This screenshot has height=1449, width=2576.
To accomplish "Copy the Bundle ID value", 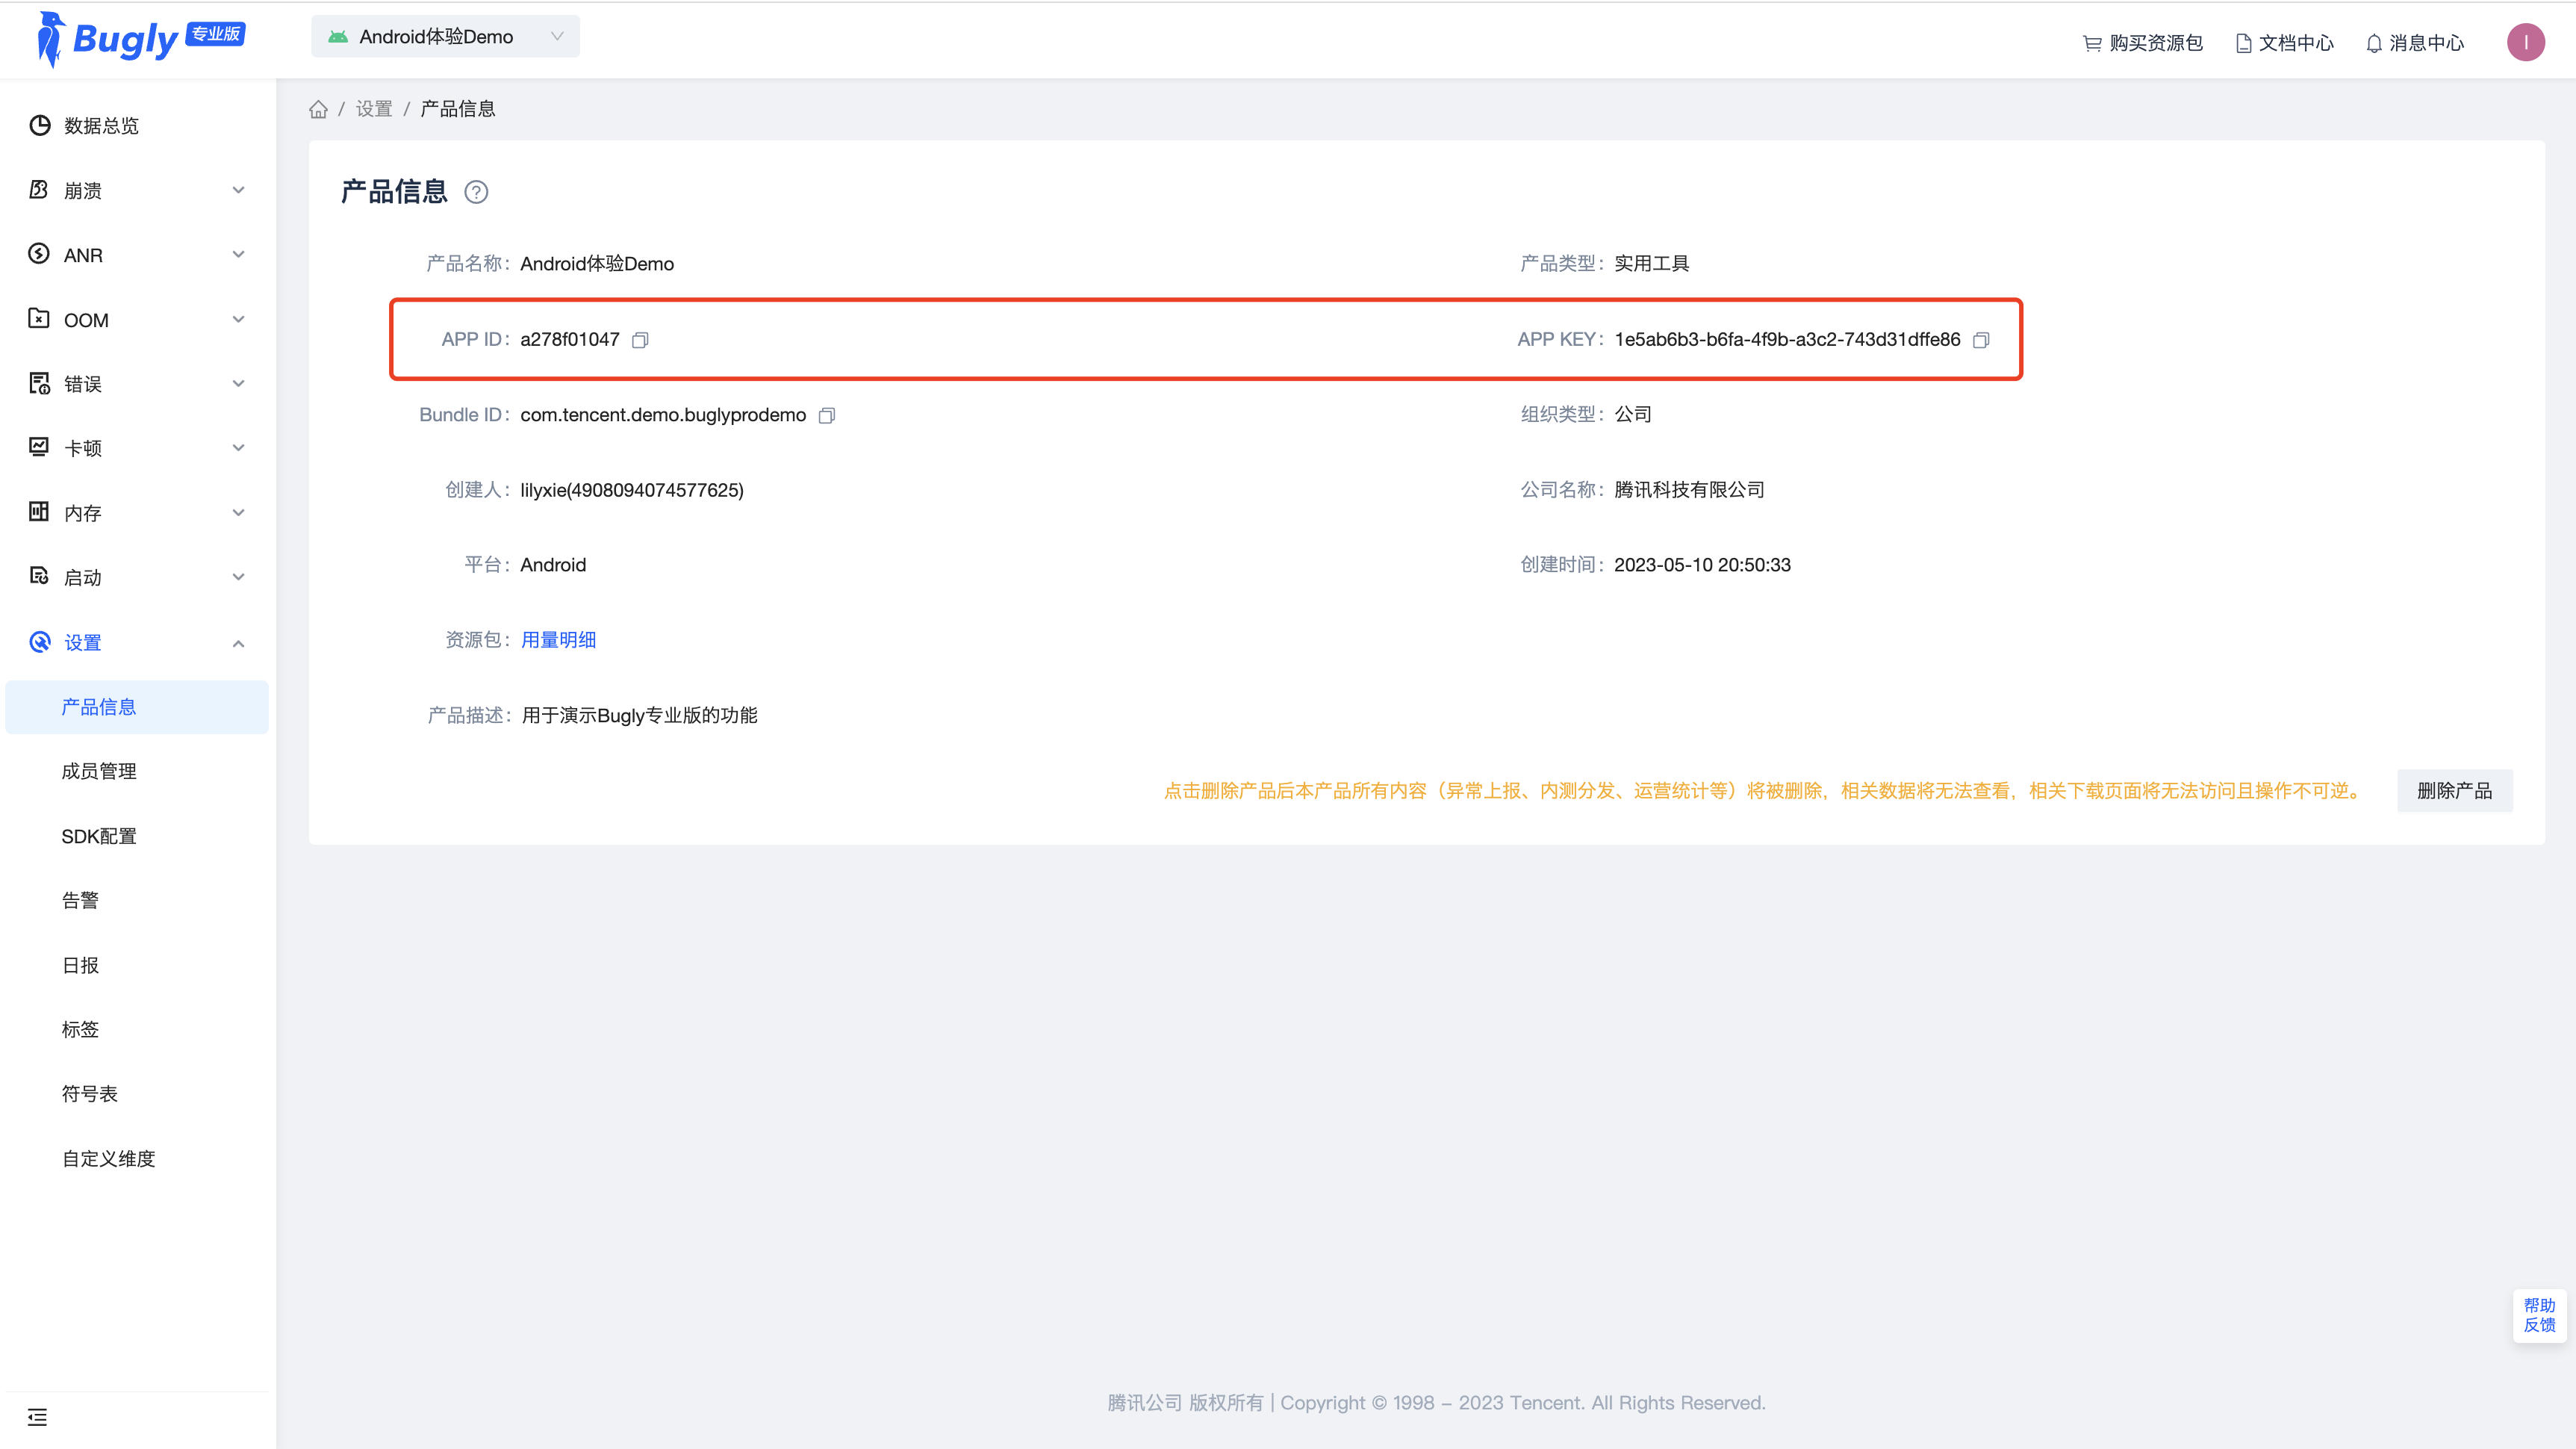I will click(826, 415).
